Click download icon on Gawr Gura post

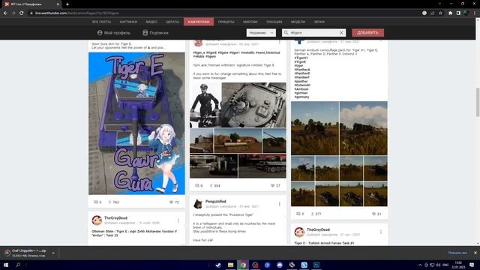[109, 202]
